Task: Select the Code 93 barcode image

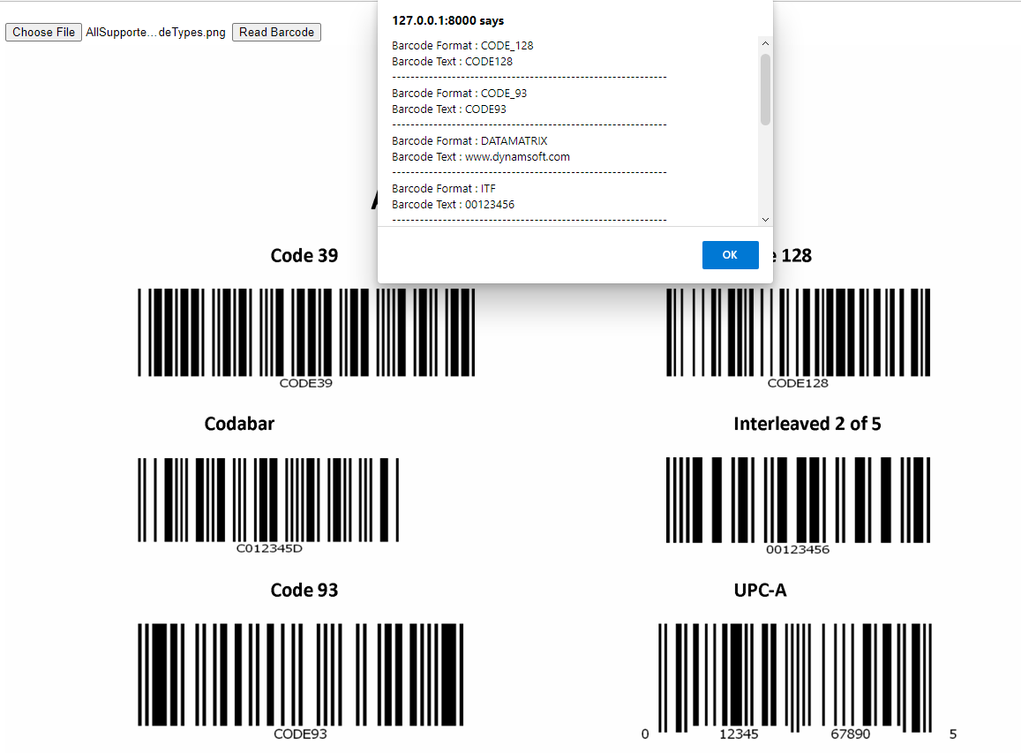Action: [300, 674]
